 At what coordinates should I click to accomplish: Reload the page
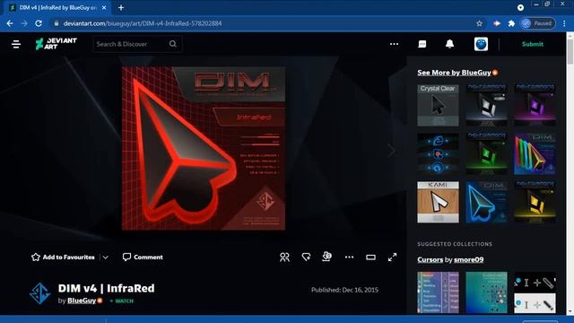(39, 23)
